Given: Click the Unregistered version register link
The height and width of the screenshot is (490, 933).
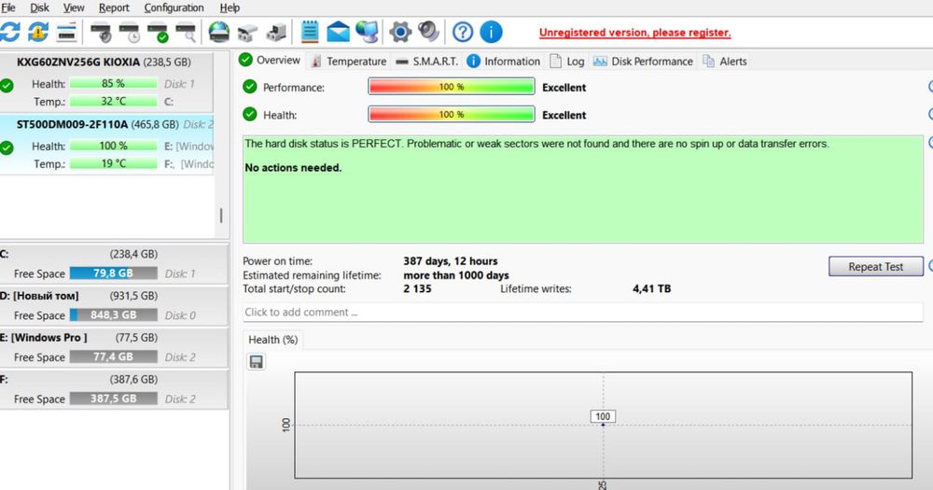Looking at the screenshot, I should (634, 33).
